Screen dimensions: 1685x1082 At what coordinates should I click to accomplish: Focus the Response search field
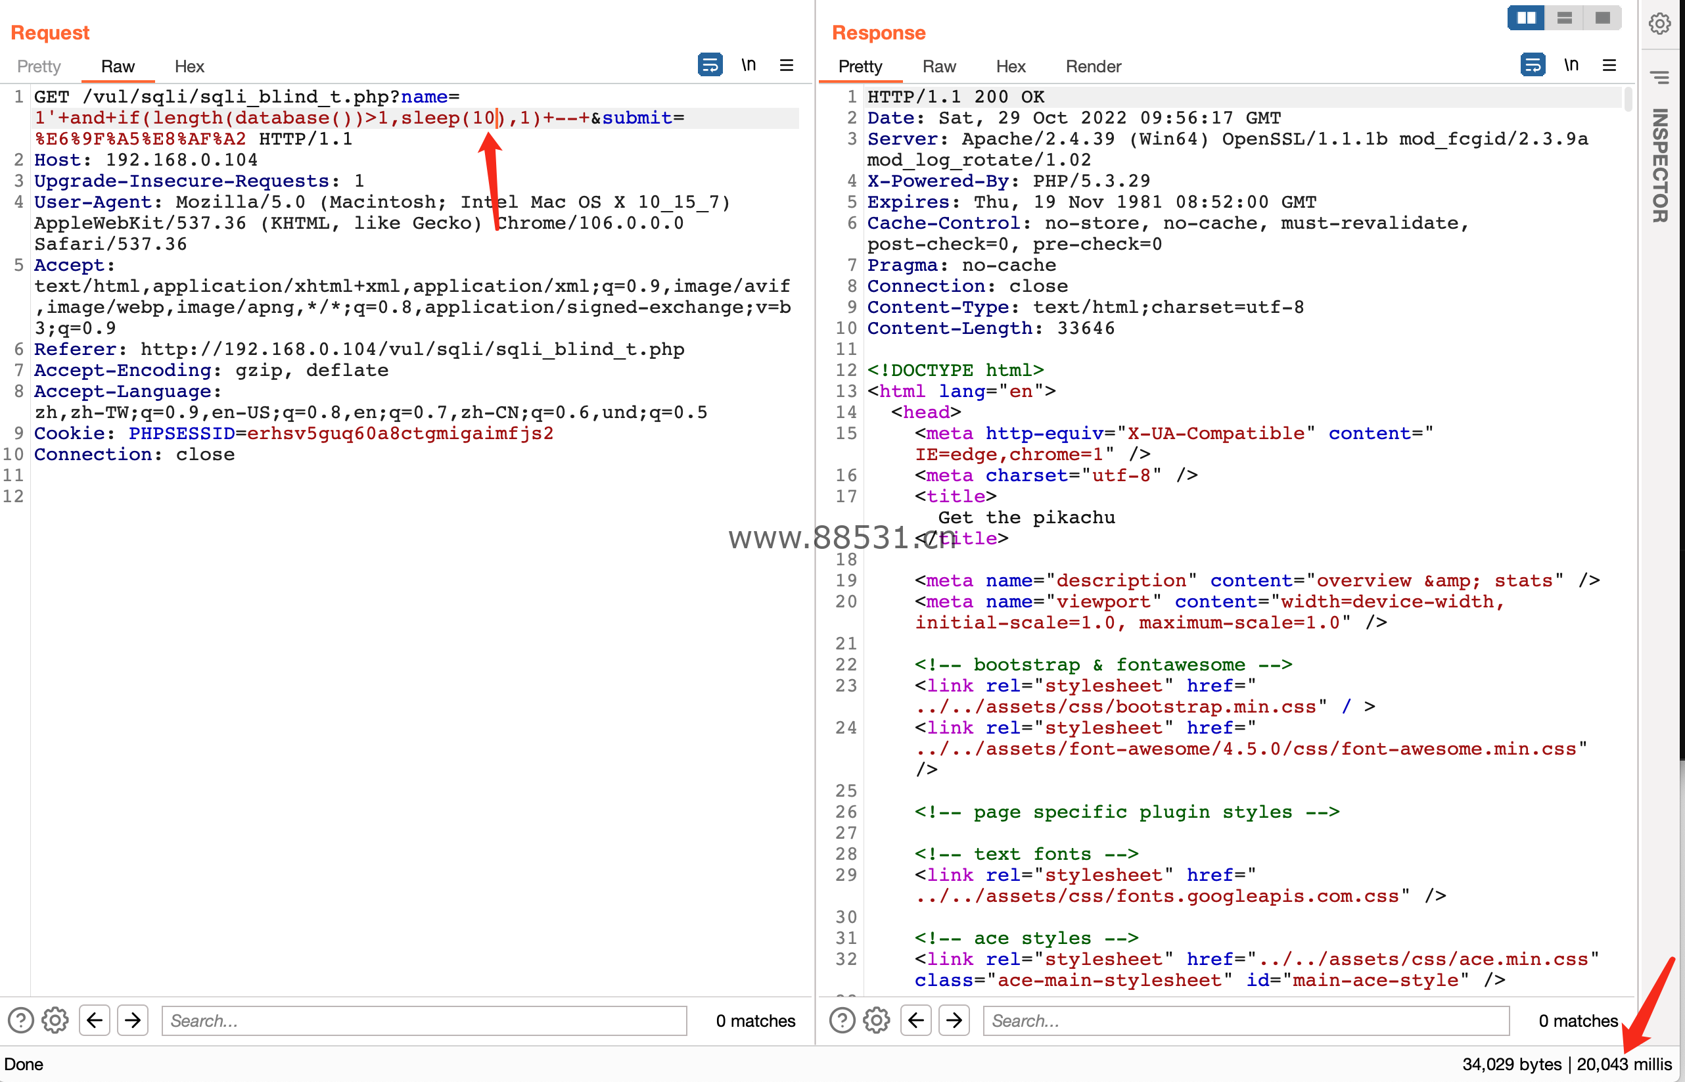[1246, 1020]
